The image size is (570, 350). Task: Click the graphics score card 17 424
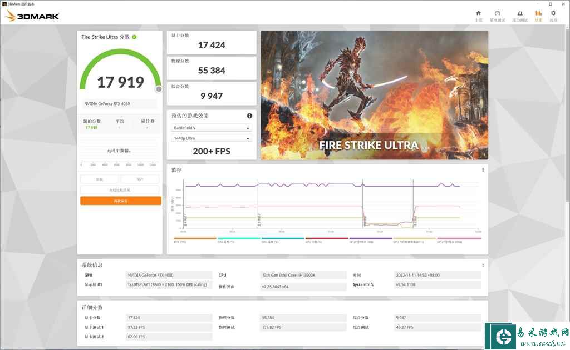click(x=212, y=43)
